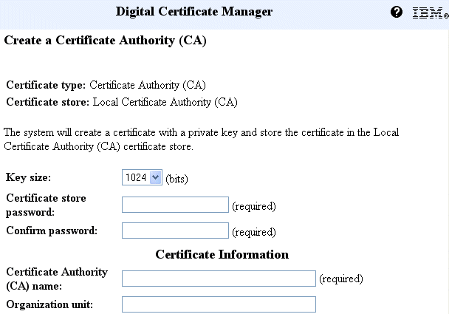Viewport: 449px width, 314px height.
Task: Click the Create a Certificate Authority heading
Action: click(x=105, y=41)
